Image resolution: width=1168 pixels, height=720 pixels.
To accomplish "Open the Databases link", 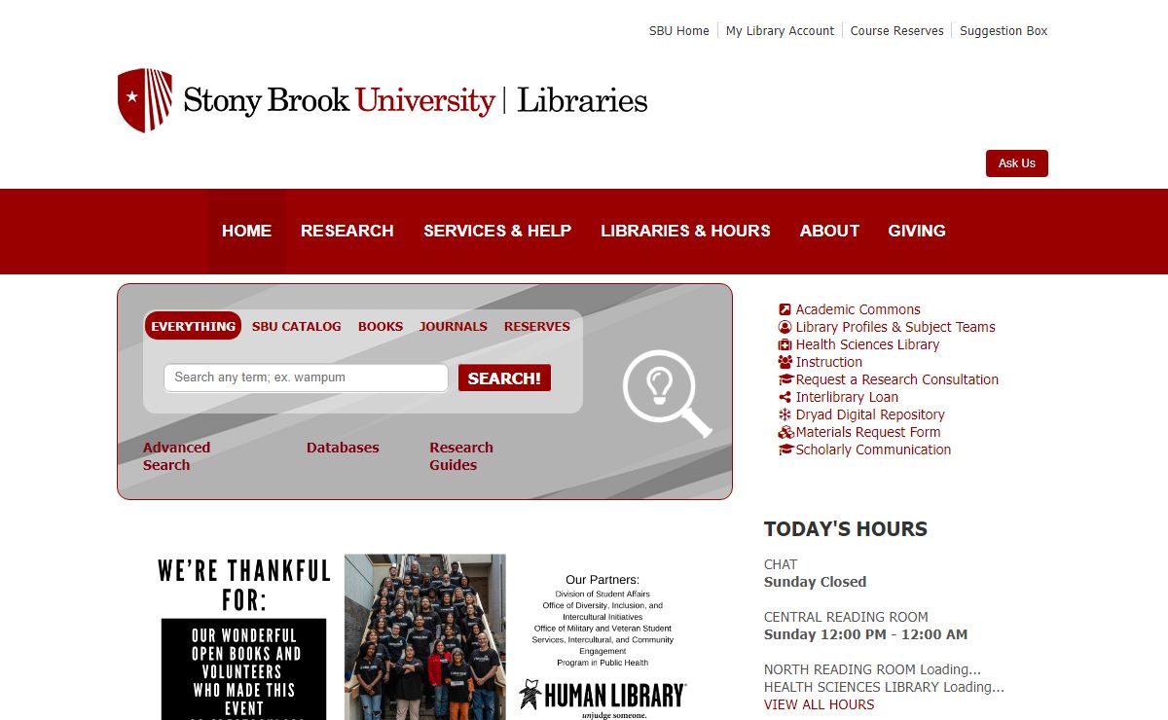I will tap(343, 448).
